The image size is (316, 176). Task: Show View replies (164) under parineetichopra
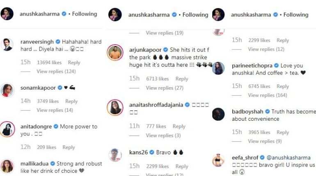click(x=268, y=95)
